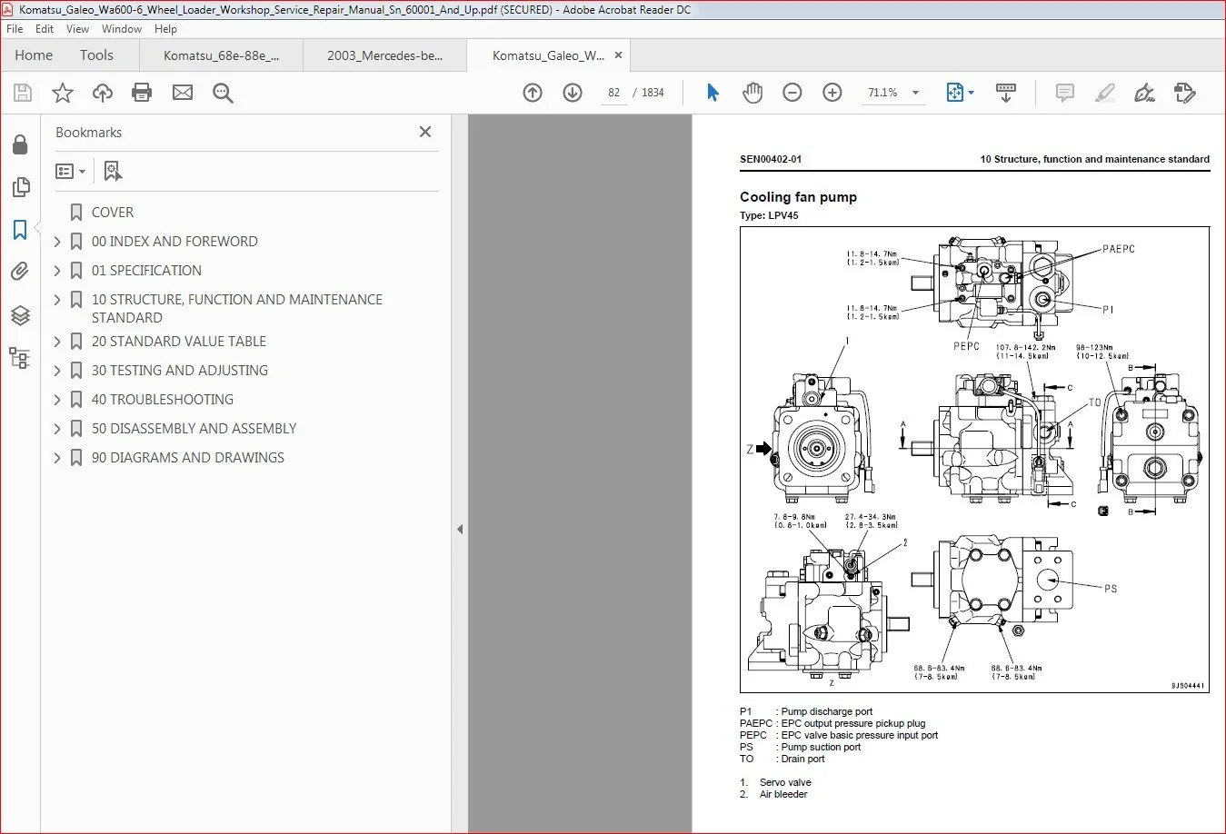Viewport: 1226px width, 834px height.
Task: Expand 30 TESTING AND ADJUSTING bookmark
Action: 57,371
